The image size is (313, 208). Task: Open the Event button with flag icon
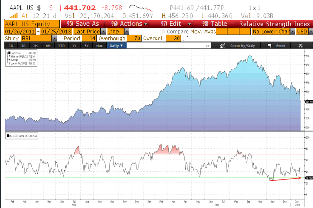(x=277, y=46)
